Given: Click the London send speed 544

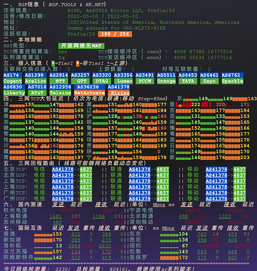Looking at the screenshot, I should [x=202, y=251].
